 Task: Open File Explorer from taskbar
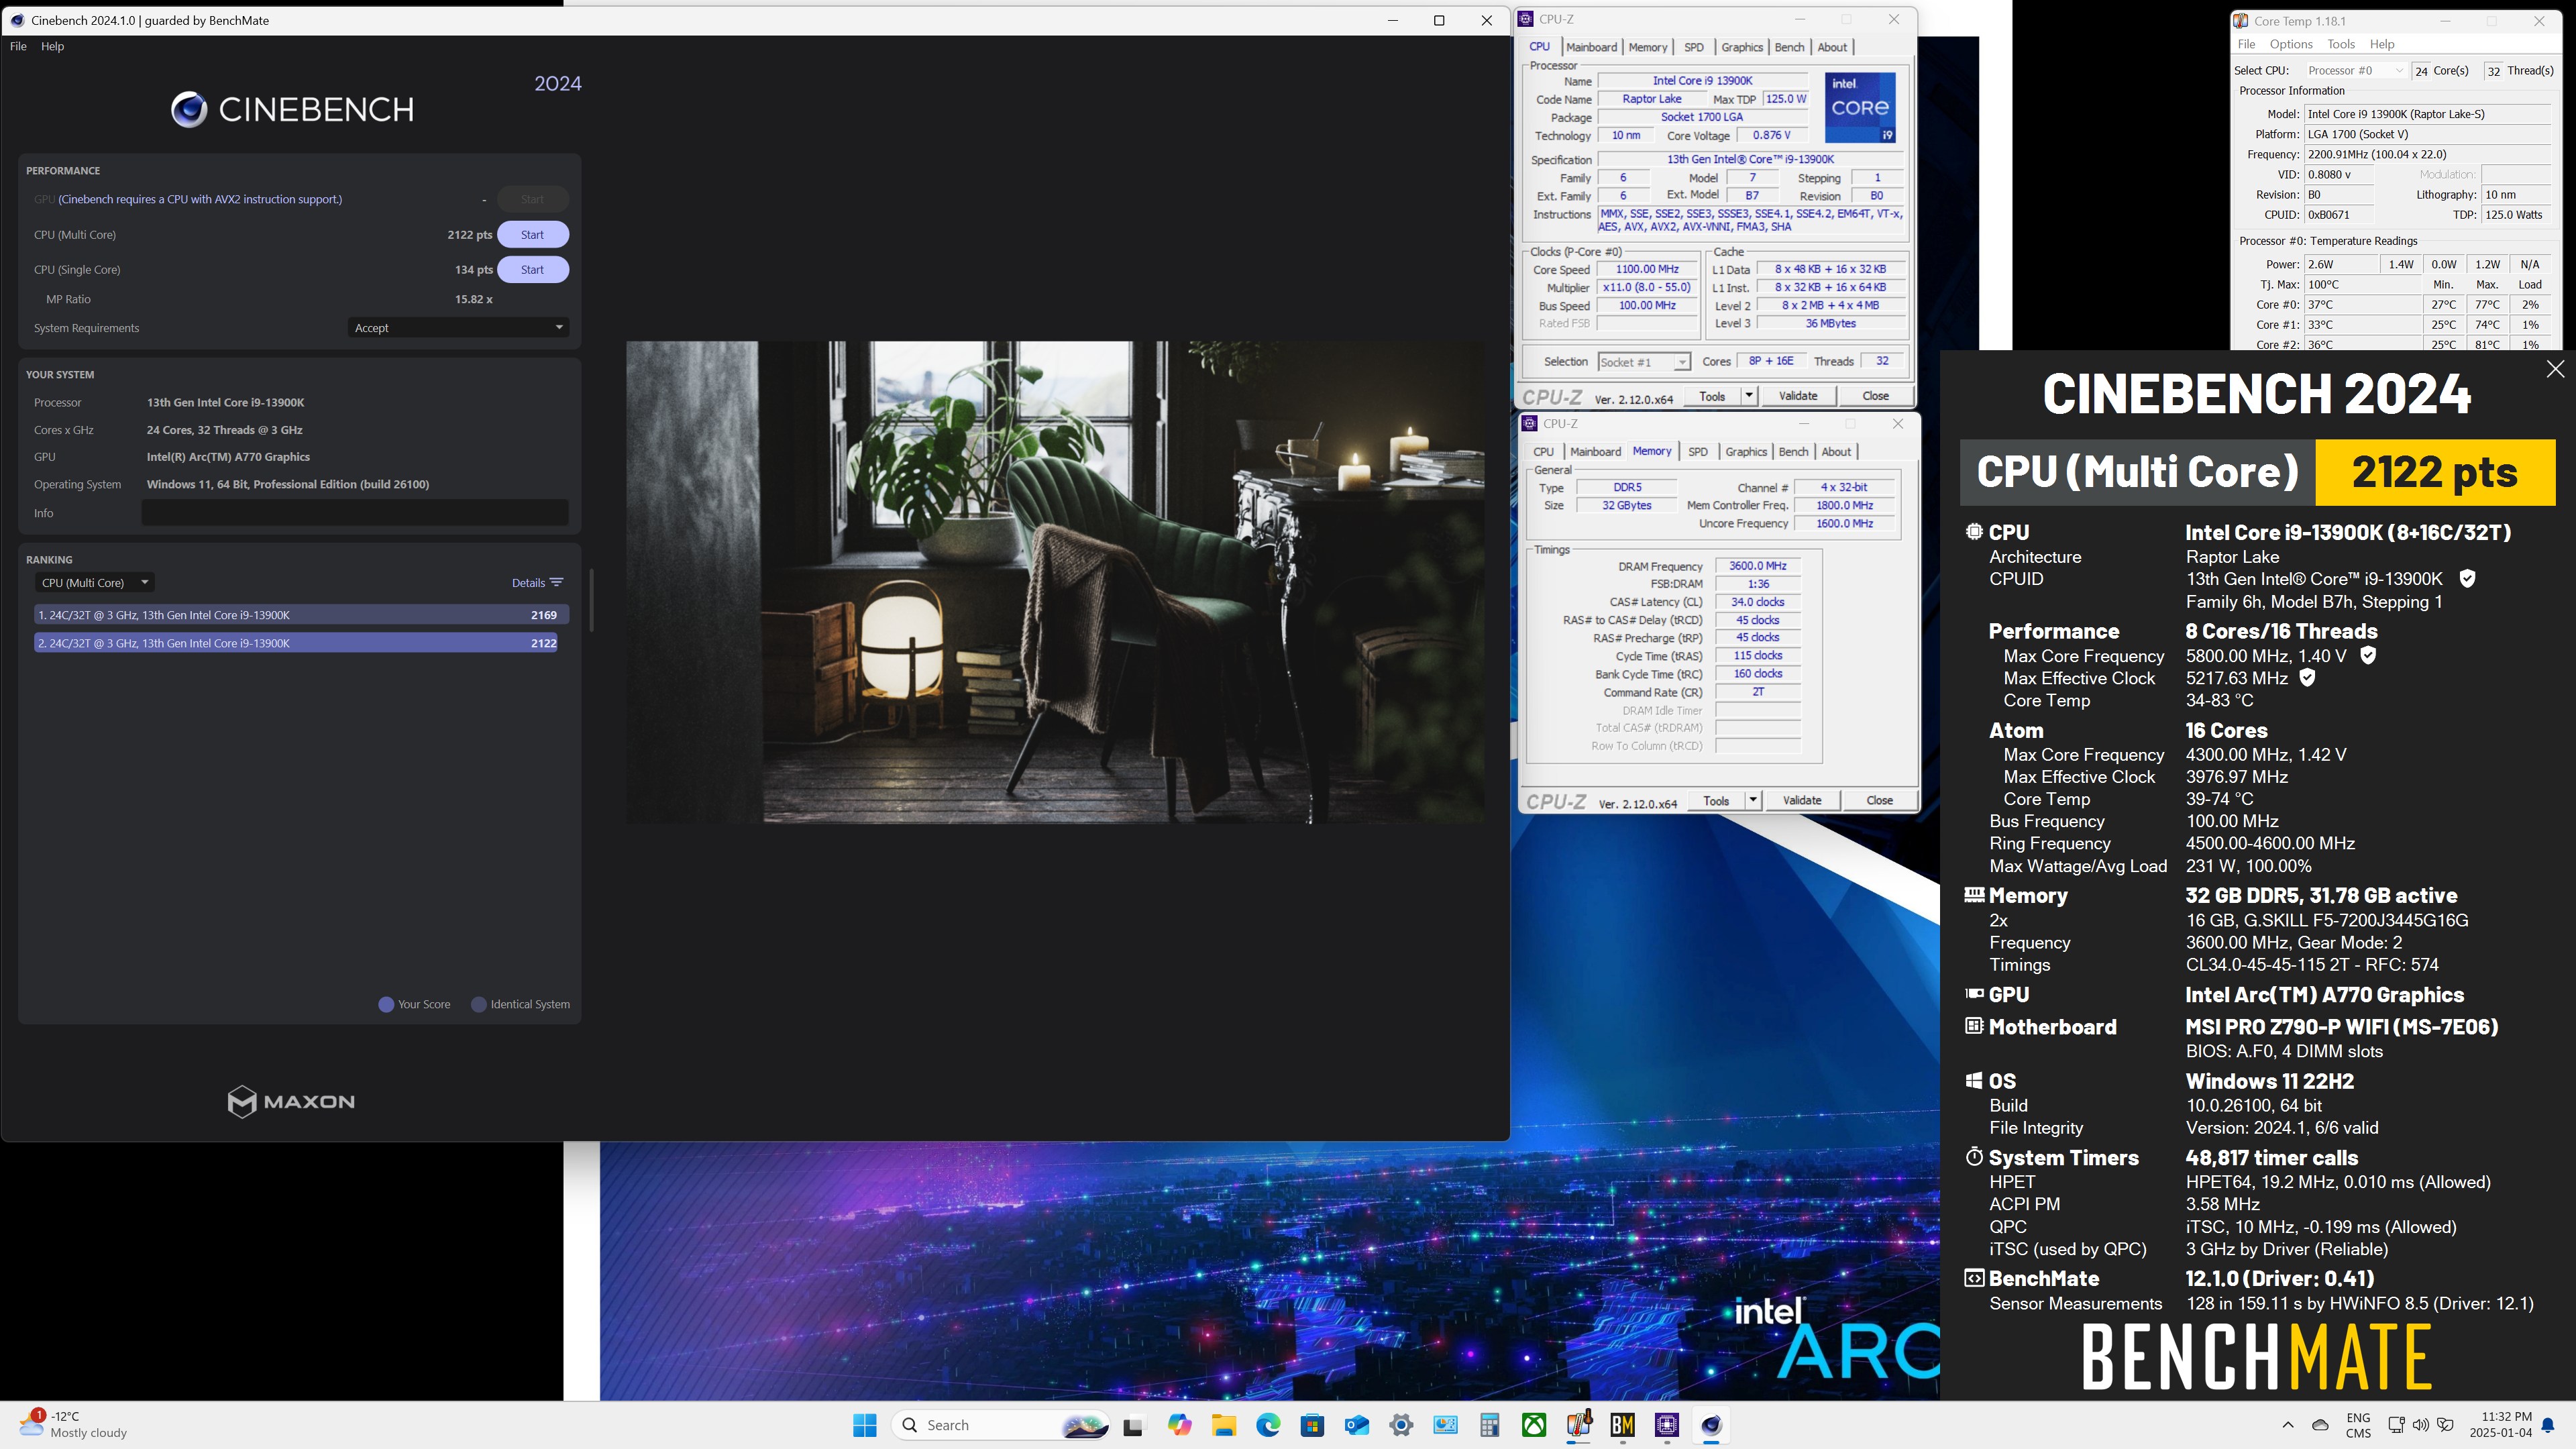[1224, 1425]
